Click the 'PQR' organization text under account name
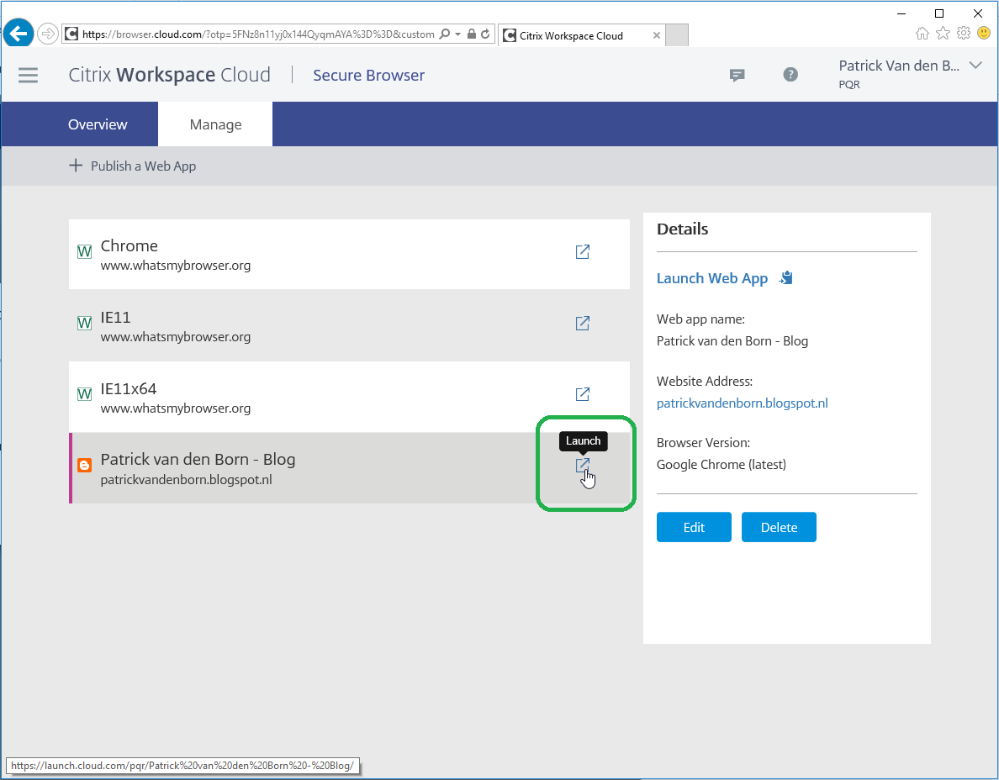999x780 pixels. tap(849, 85)
